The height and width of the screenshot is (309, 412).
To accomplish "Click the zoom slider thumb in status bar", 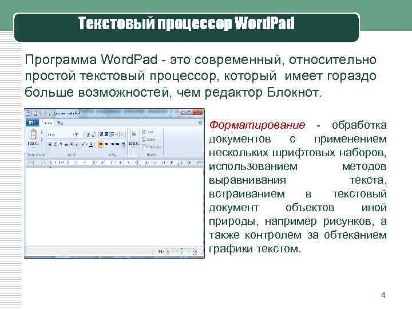I will (182, 251).
